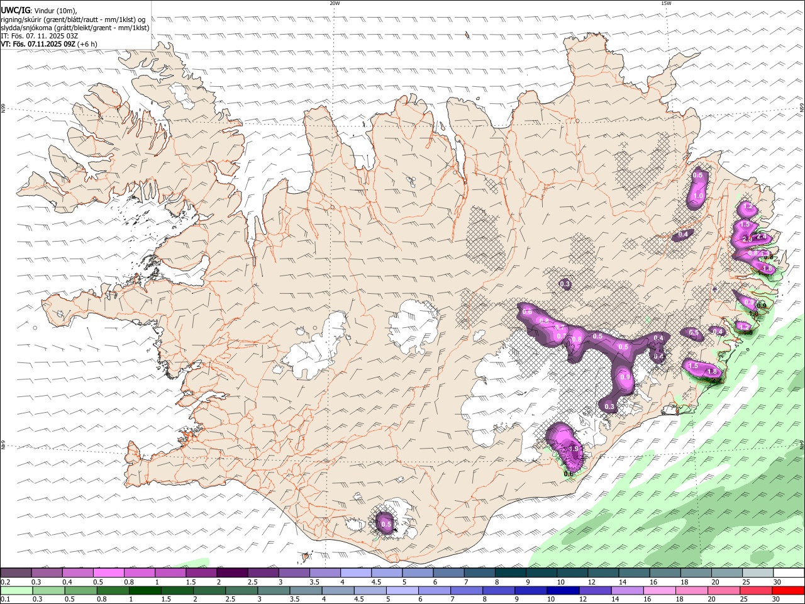The width and height of the screenshot is (805, 604).
Task: Select the palest green swatch at lower legend start
Action: [16, 591]
